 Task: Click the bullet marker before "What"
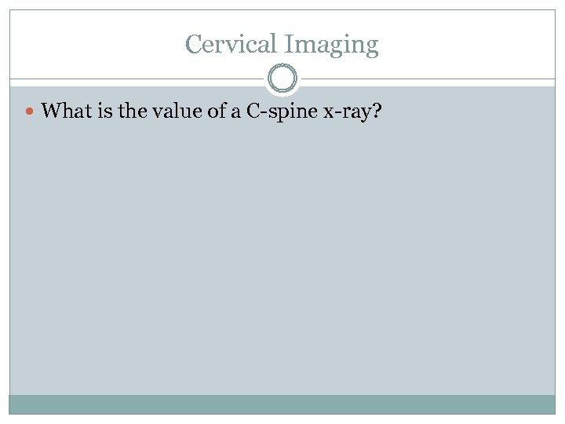(30, 111)
